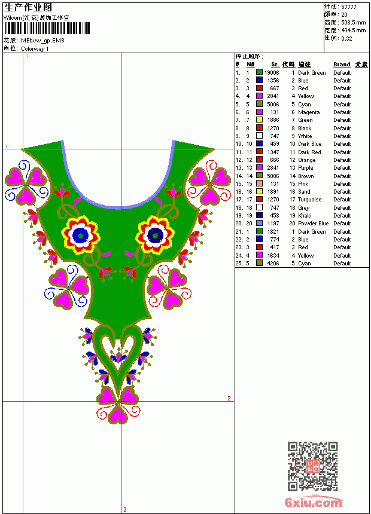
Task: Click the Orange row description text
Action: click(306, 160)
